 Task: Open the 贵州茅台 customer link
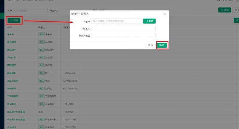coord(12,88)
